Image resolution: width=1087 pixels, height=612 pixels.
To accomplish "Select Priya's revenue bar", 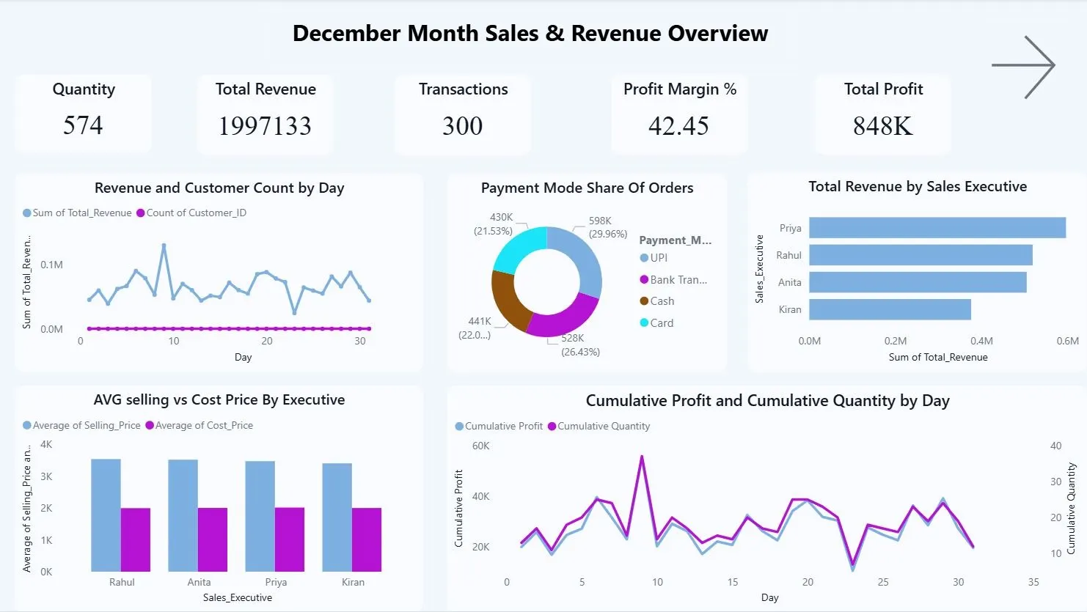I will (937, 228).
